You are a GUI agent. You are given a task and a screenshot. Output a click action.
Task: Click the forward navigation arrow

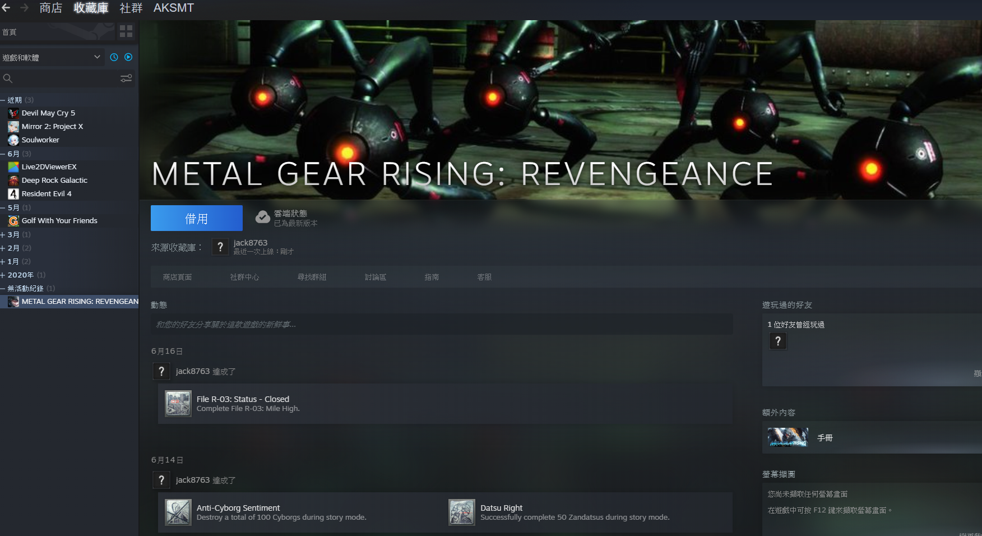coord(24,8)
